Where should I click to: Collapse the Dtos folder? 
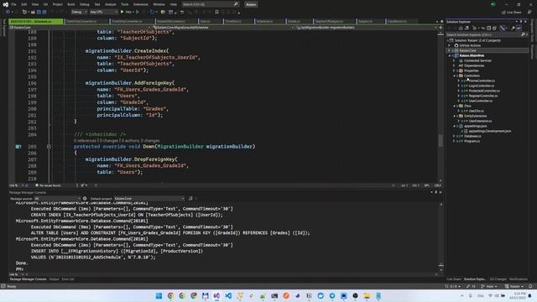pos(454,106)
